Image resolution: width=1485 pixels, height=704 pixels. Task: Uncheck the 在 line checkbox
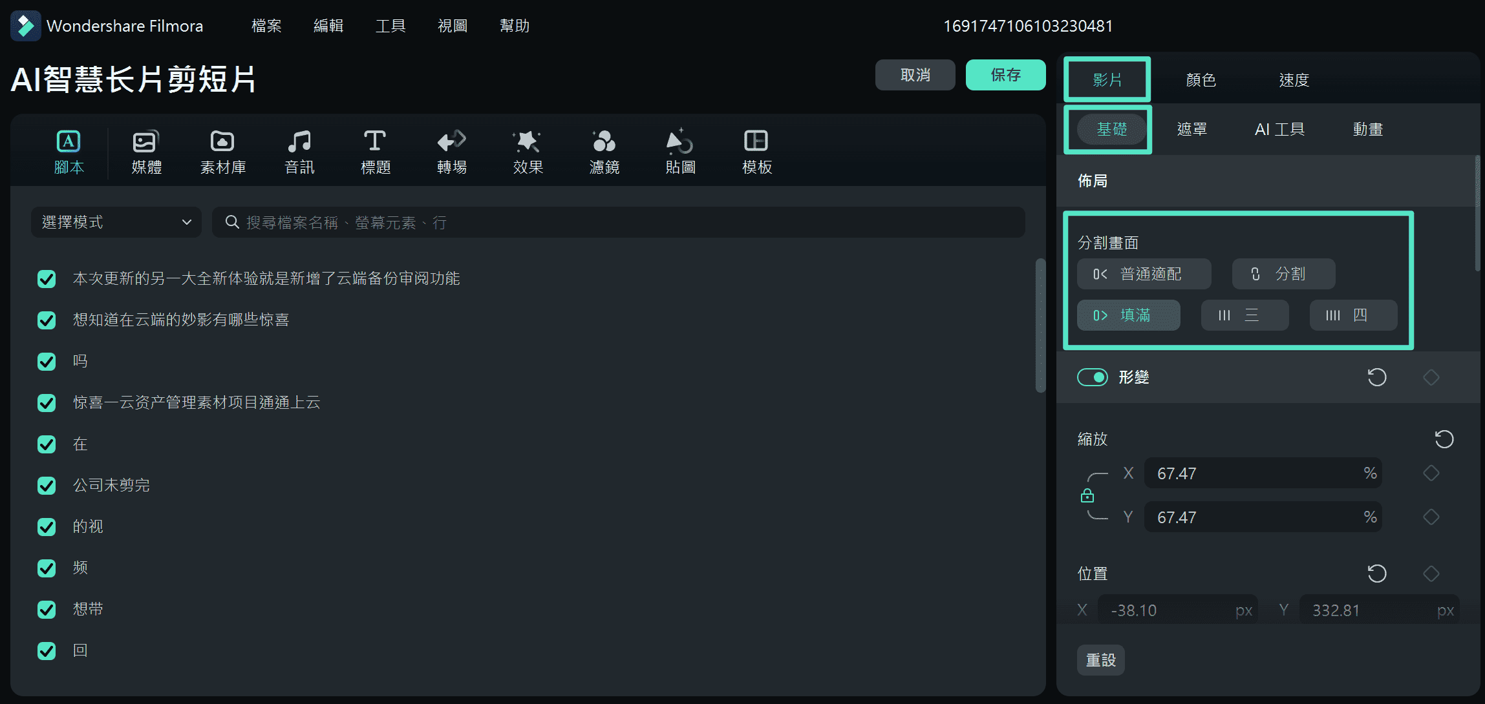[x=47, y=444]
